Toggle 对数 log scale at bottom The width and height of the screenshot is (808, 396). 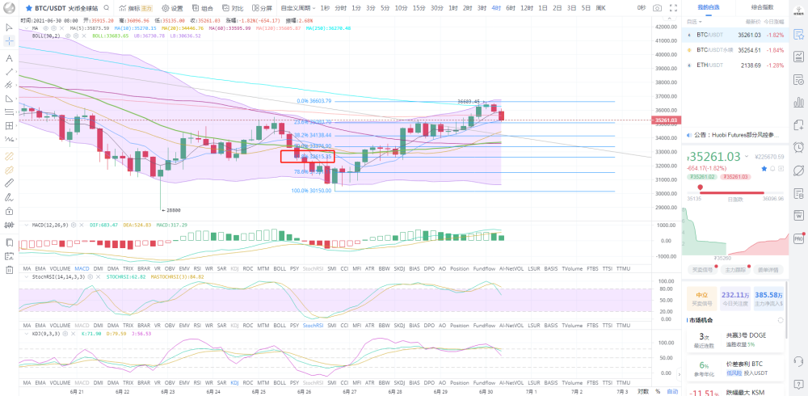(x=642, y=391)
